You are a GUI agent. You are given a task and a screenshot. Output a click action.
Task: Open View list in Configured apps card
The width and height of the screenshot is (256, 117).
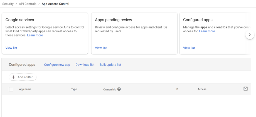[189, 48]
